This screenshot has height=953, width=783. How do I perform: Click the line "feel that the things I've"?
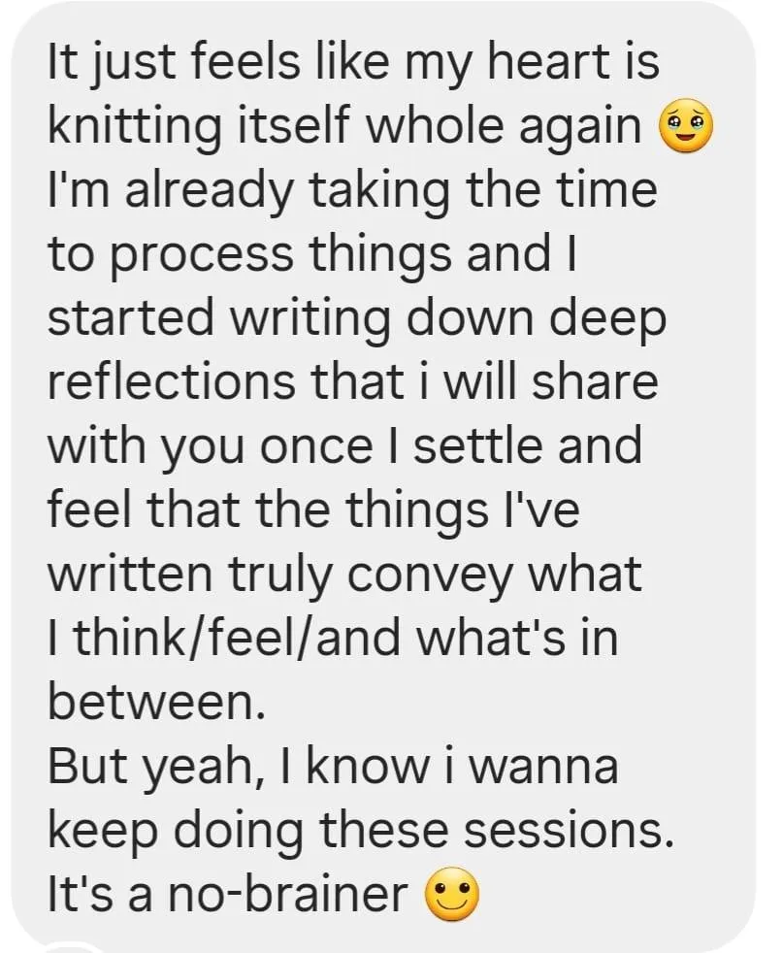(313, 509)
